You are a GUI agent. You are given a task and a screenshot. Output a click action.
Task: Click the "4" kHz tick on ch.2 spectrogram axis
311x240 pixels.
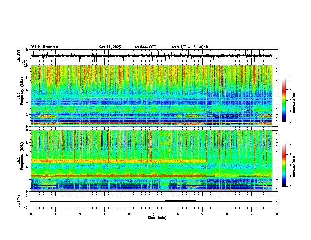[27, 167]
